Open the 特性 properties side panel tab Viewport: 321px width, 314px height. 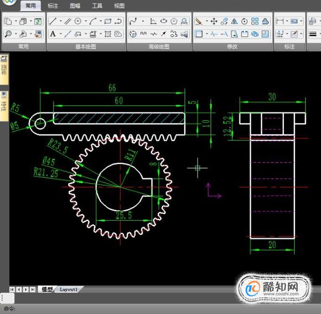click(4, 106)
